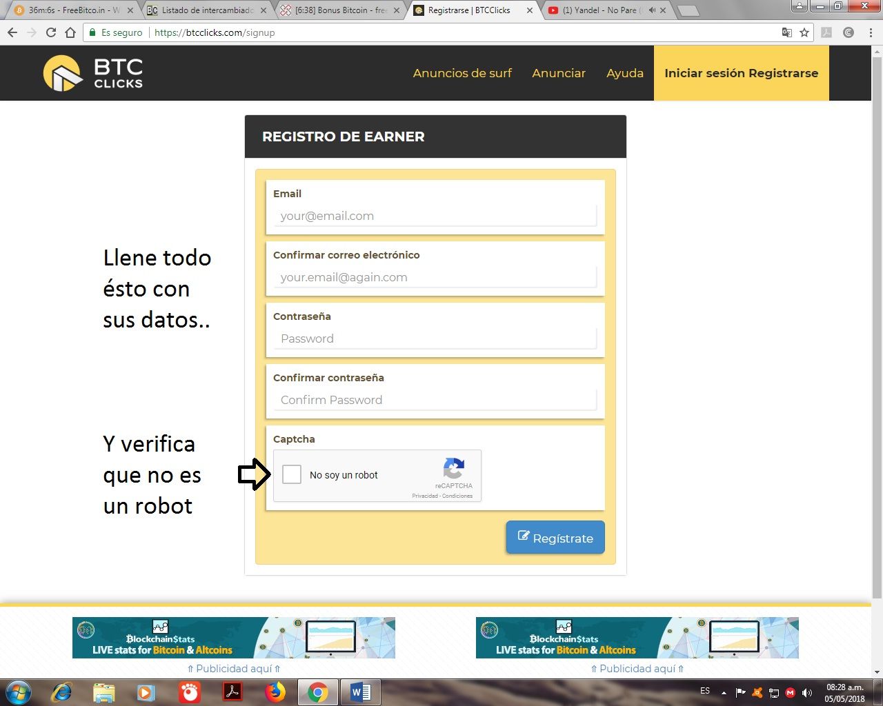Open the Chrome menu

click(871, 32)
